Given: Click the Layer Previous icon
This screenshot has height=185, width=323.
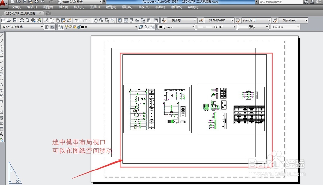Looking at the screenshot, I should pyautogui.click(x=147, y=27).
